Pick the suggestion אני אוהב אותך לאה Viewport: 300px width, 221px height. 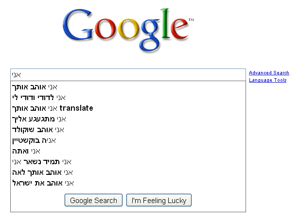click(x=42, y=172)
